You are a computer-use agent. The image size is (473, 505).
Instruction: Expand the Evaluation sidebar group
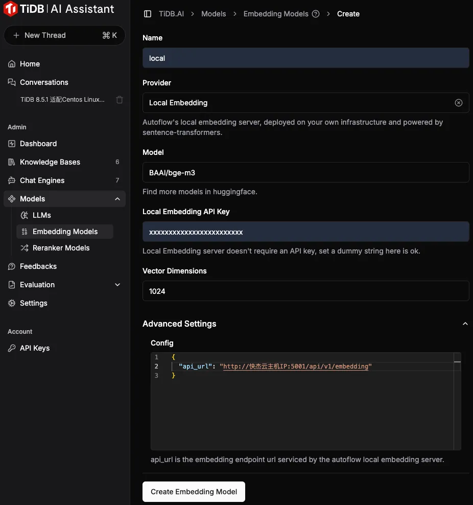(x=117, y=285)
